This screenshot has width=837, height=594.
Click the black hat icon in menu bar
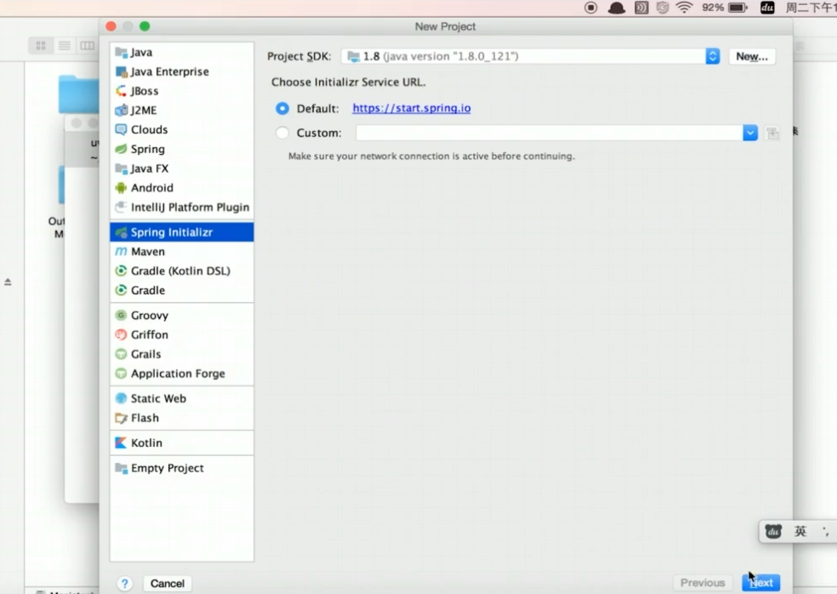pyautogui.click(x=617, y=8)
